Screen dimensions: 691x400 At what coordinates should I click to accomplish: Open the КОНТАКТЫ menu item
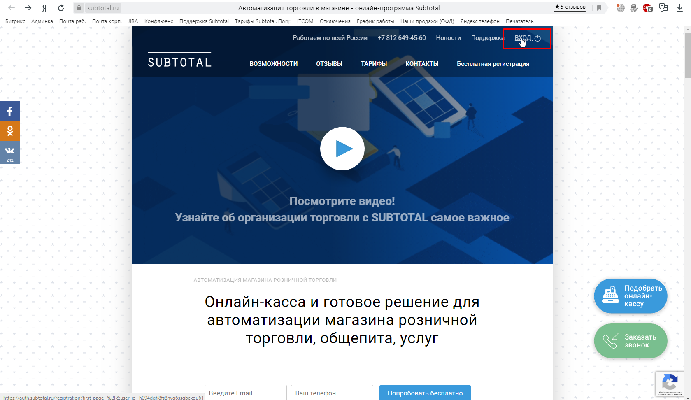[422, 64]
